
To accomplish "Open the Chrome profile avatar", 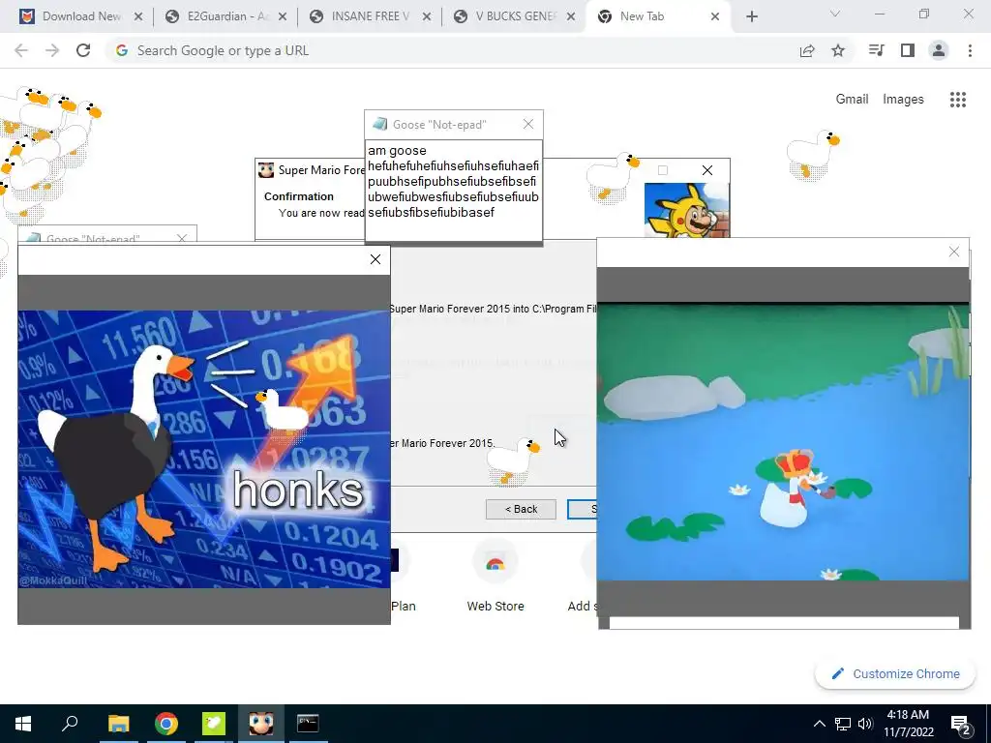I will coord(939,50).
